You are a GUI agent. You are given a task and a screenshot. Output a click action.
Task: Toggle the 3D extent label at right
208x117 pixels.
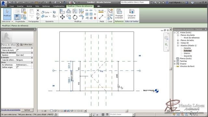click(140, 56)
